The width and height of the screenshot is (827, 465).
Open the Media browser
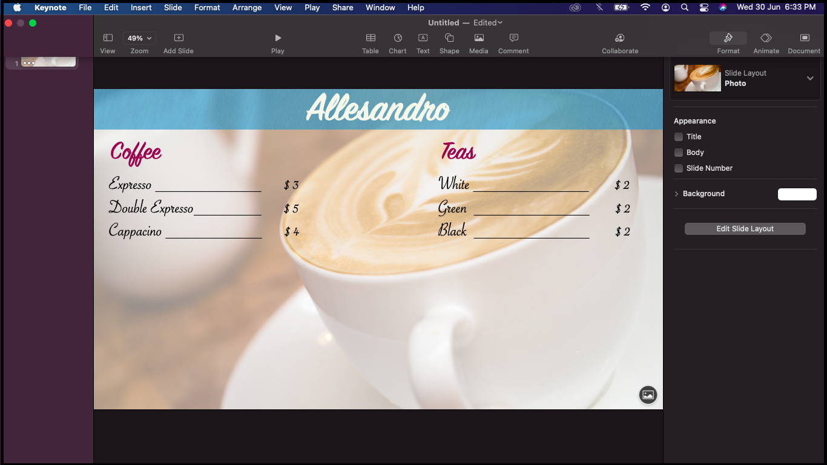click(x=478, y=41)
